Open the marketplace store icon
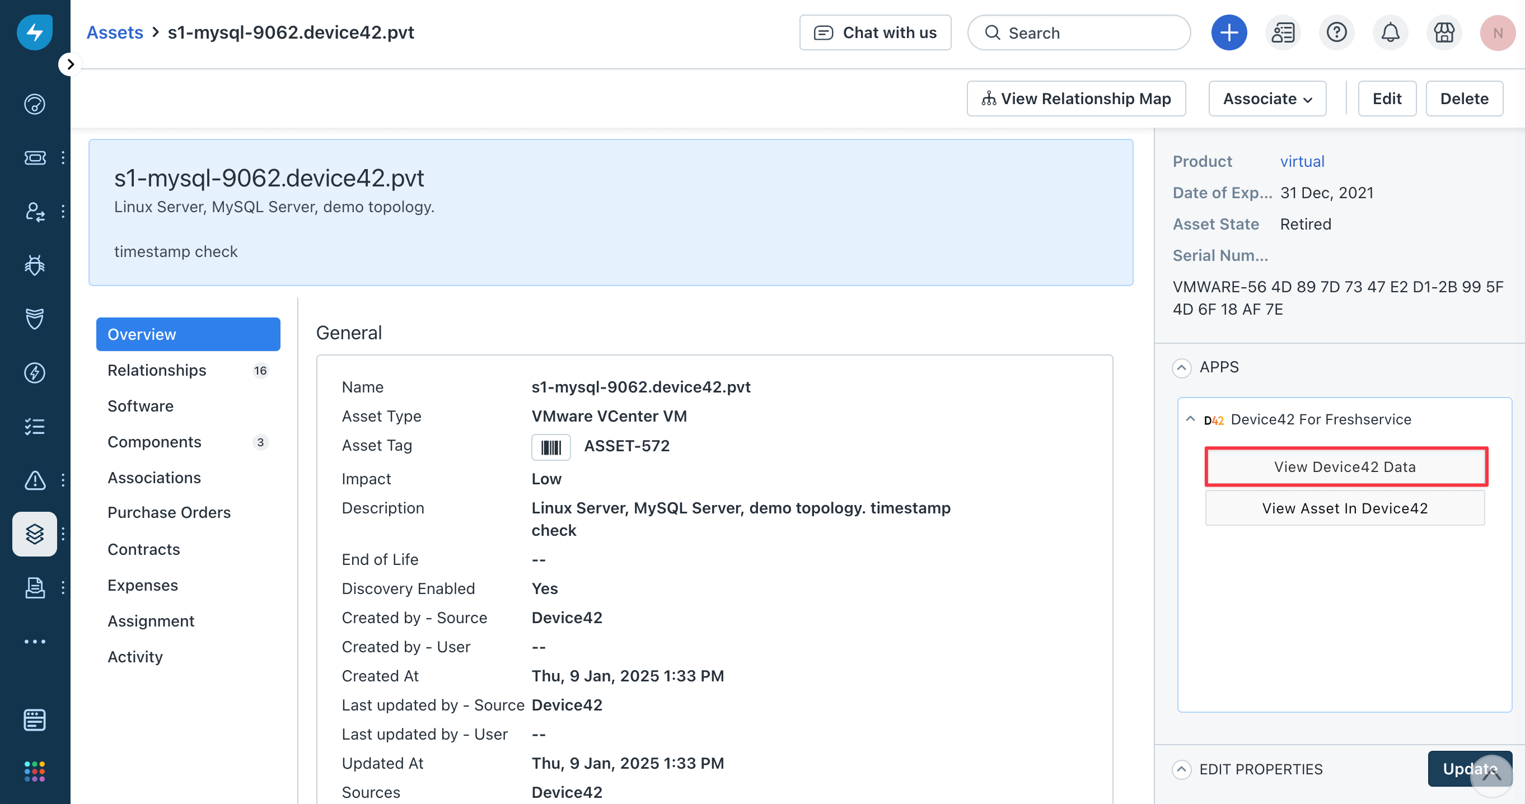 pos(1444,32)
